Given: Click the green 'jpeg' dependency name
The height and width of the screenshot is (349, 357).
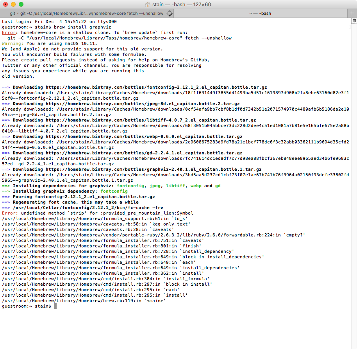Looking at the screenshot, I should 155,186.
